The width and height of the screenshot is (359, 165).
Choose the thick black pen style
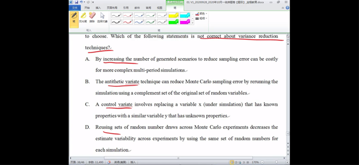click(116, 21)
